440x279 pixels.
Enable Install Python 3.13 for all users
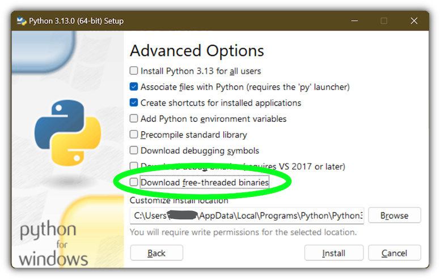pos(134,71)
